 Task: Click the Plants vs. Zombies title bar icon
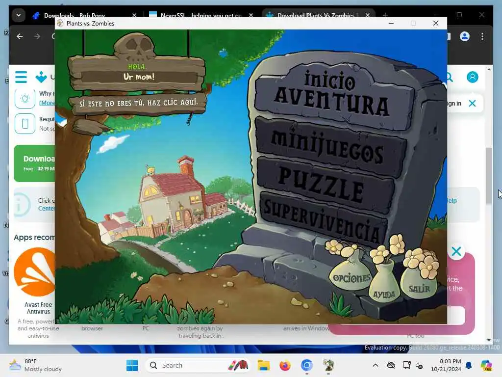point(60,23)
